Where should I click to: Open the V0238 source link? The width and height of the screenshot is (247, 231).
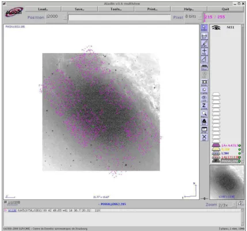tap(12, 210)
